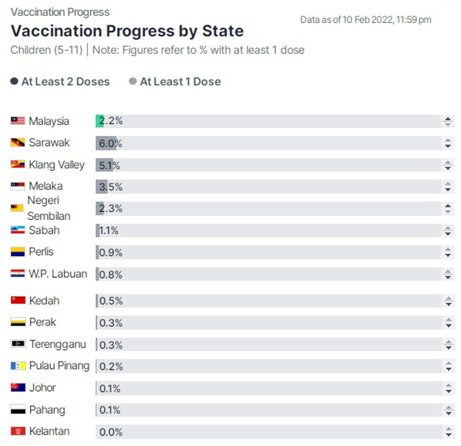Screen dimensions: 461x446
Task: Expand the Sarawak row arrows
Action: point(448,143)
